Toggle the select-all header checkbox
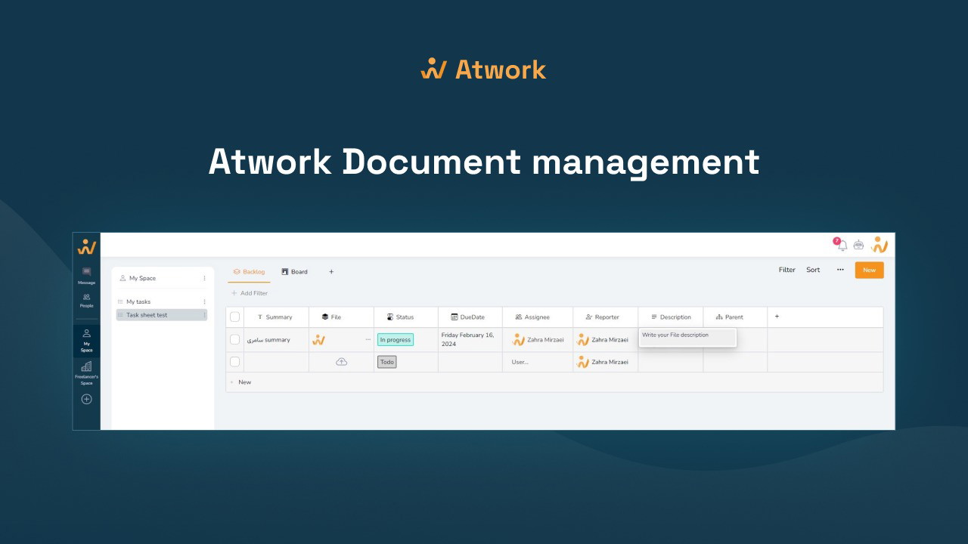Viewport: 968px width, 544px height. (x=234, y=317)
